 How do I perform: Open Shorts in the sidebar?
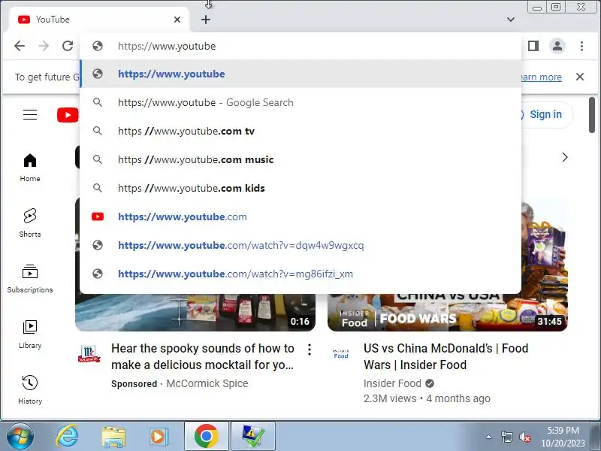pyautogui.click(x=30, y=223)
